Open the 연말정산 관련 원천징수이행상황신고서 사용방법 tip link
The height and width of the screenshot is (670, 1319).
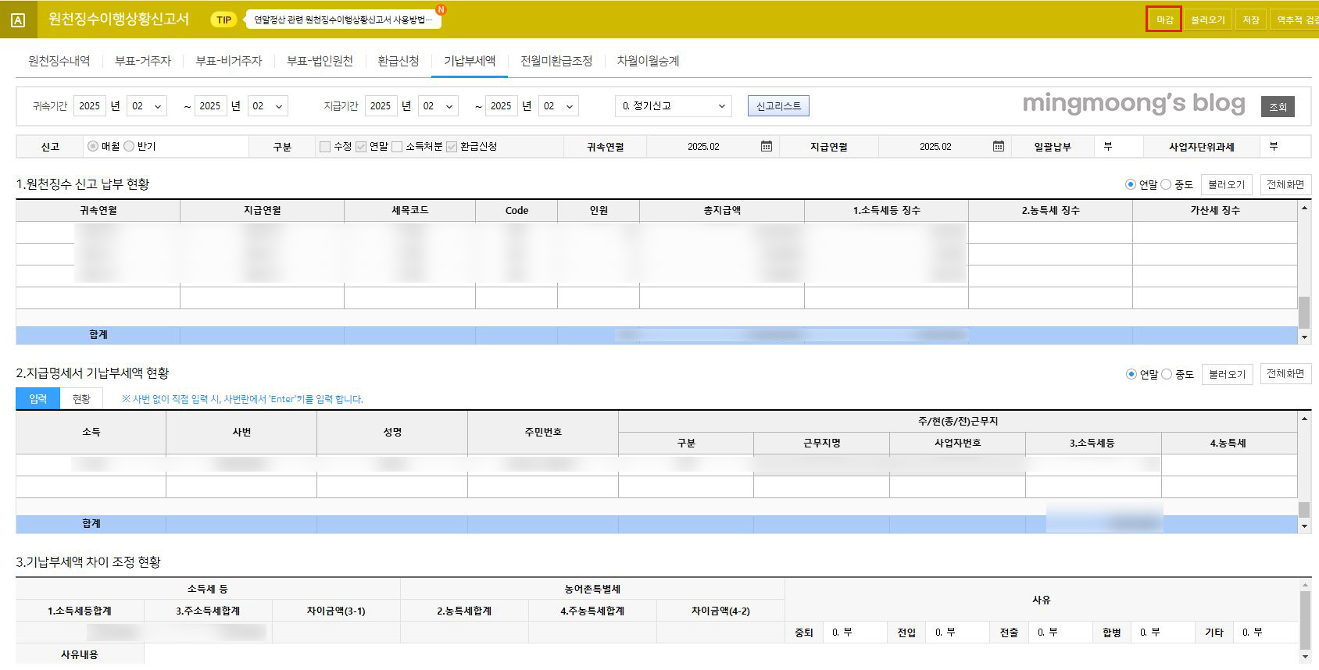[343, 20]
